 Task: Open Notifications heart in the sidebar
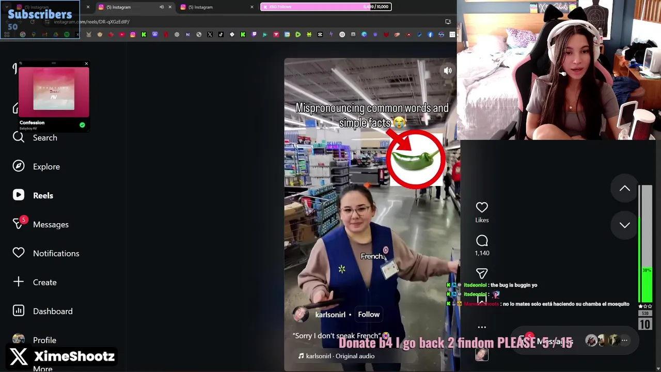(x=46, y=253)
